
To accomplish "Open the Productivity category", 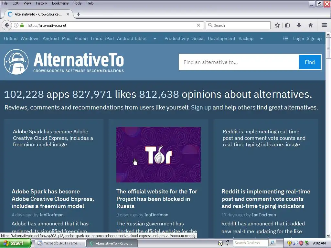I will pos(177,39).
